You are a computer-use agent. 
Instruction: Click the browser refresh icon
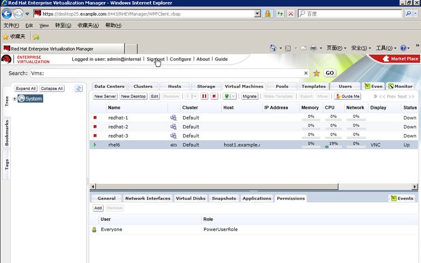(x=280, y=13)
